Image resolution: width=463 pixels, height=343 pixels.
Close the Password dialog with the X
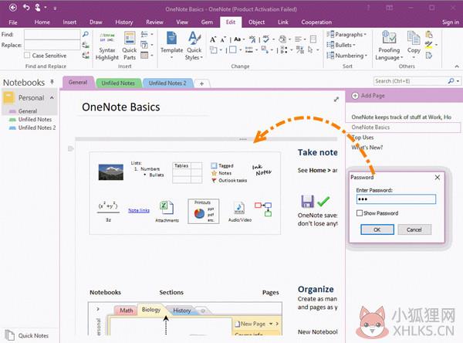(438, 177)
